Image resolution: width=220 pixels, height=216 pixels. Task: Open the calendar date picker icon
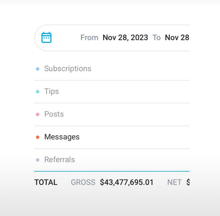tap(46, 37)
